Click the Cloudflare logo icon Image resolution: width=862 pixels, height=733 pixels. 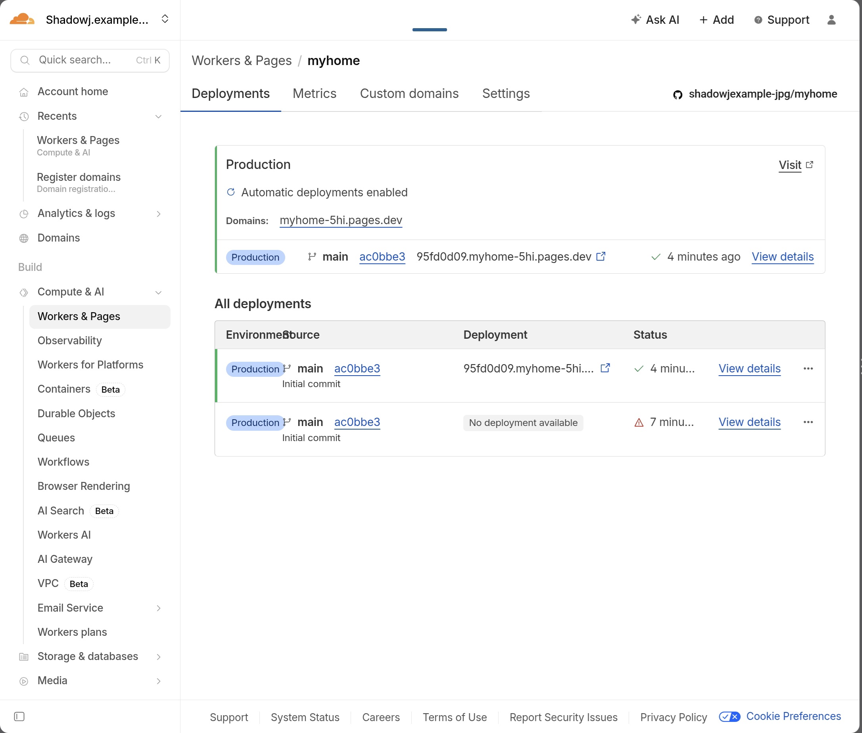21,19
